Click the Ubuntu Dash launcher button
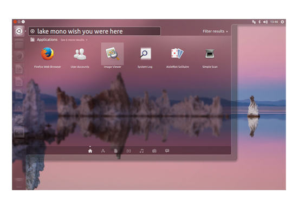 click(x=19, y=31)
